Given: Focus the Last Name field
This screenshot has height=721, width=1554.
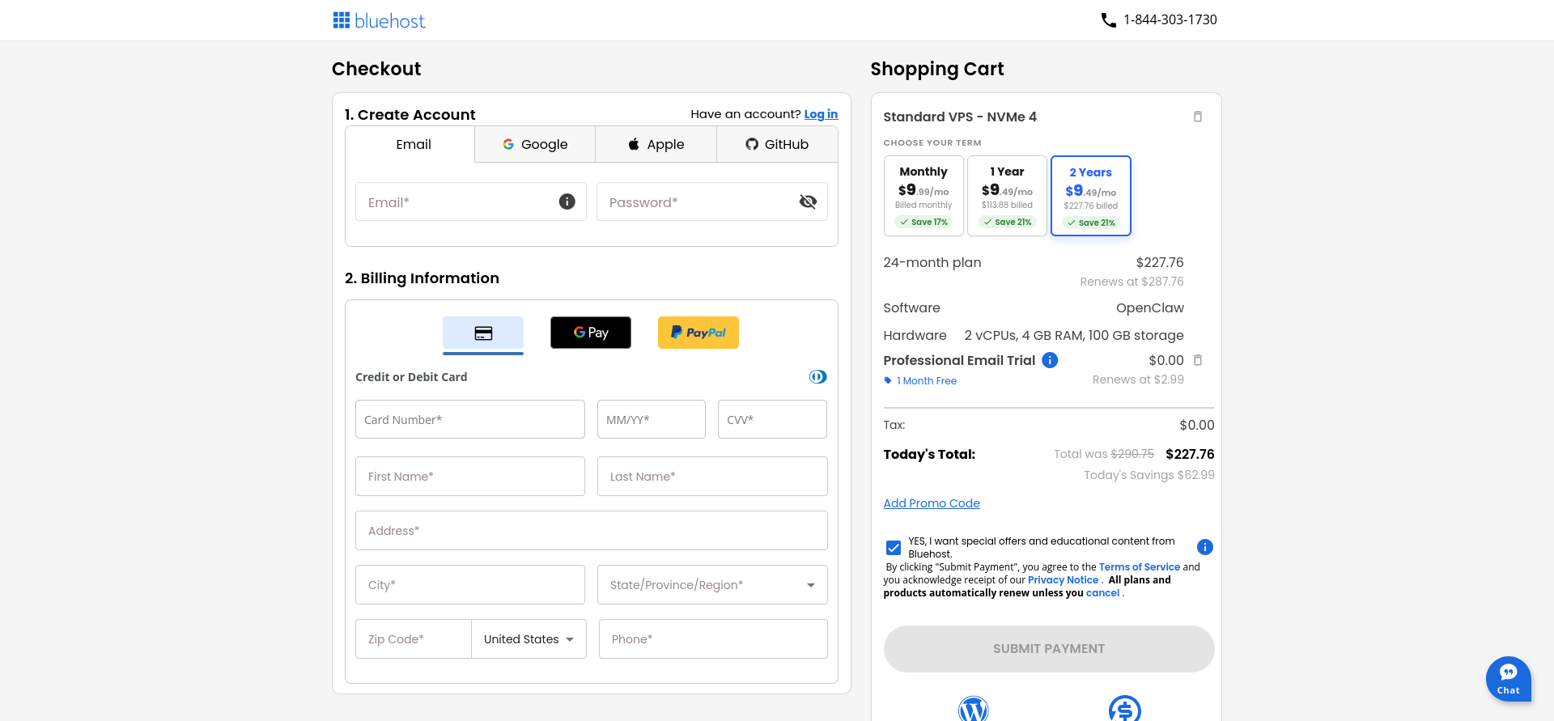Looking at the screenshot, I should [712, 477].
